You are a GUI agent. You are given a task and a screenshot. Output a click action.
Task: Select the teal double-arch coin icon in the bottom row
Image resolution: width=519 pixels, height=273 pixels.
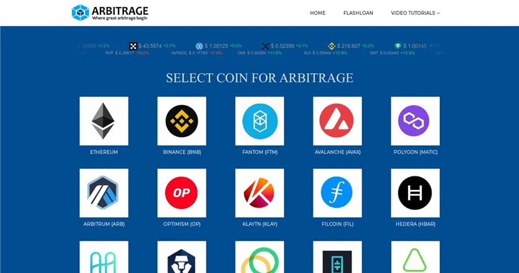[104, 257]
